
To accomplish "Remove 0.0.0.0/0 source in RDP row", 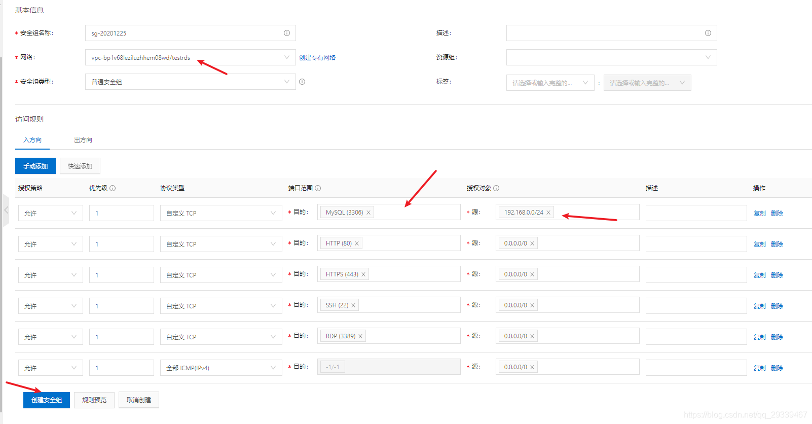I will [x=532, y=336].
